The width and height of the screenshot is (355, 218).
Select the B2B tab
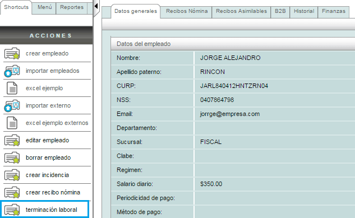280,11
